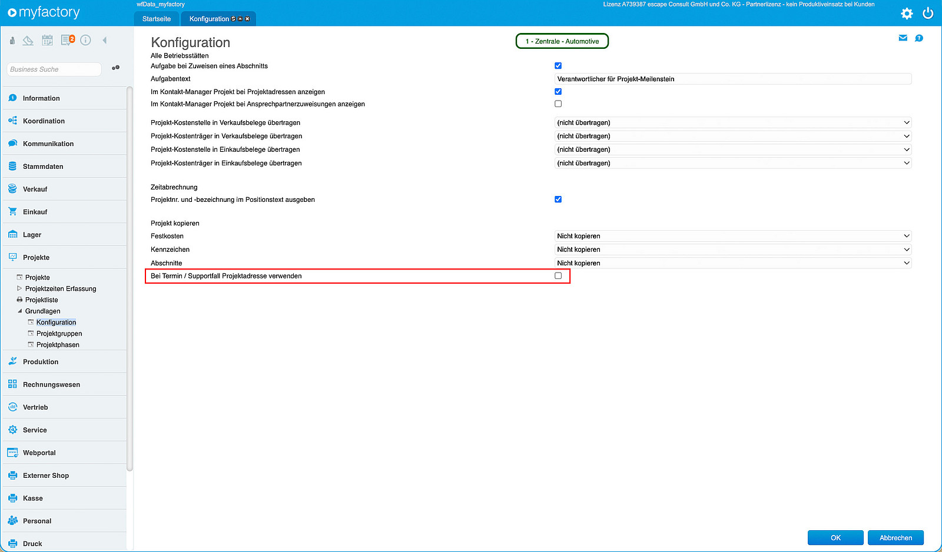The width and height of the screenshot is (942, 552).
Task: Click the Personal icon in sidebar
Action: [13, 521]
